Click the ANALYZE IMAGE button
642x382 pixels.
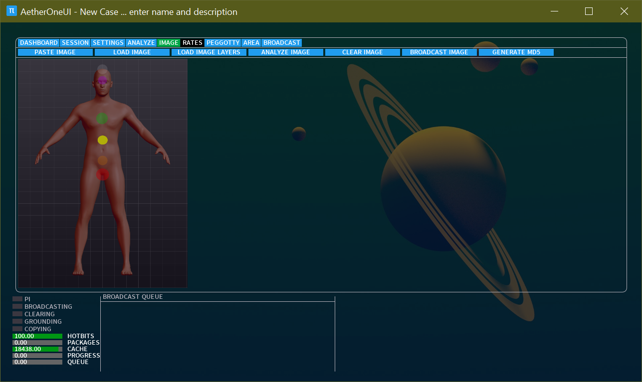click(285, 52)
